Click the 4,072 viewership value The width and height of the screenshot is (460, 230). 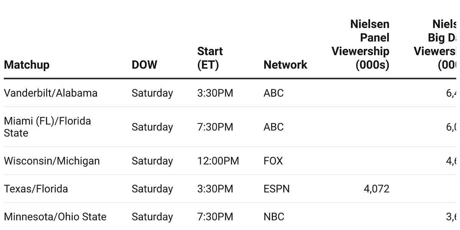(376, 189)
